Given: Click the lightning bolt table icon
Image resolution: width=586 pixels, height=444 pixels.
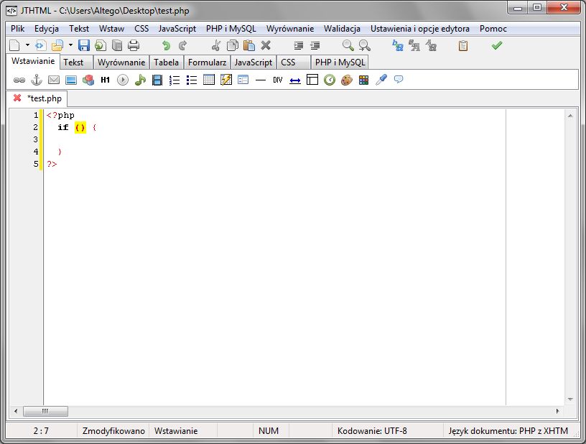Looking at the screenshot, I should (x=226, y=80).
